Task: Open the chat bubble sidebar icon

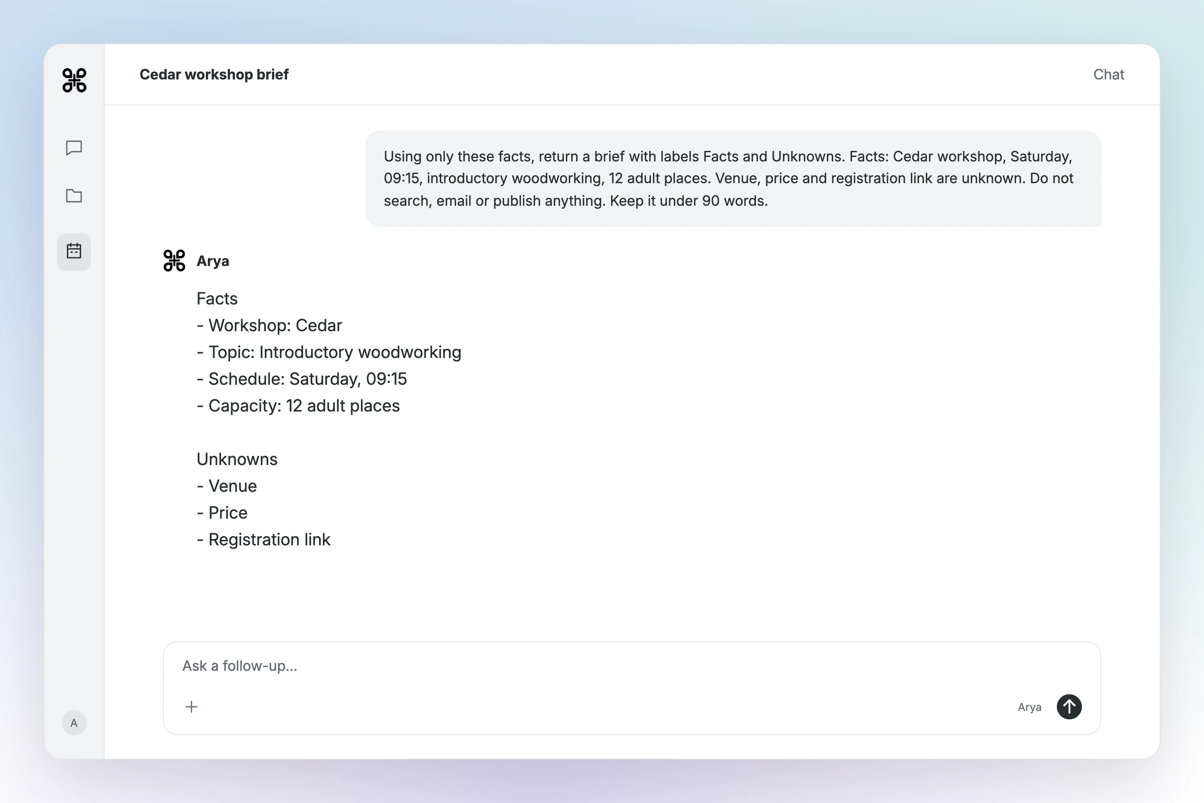Action: 74,148
